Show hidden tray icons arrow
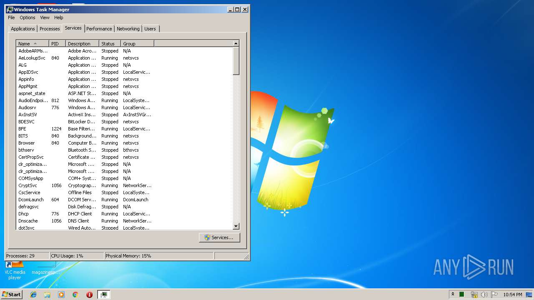 pyautogui.click(x=453, y=294)
